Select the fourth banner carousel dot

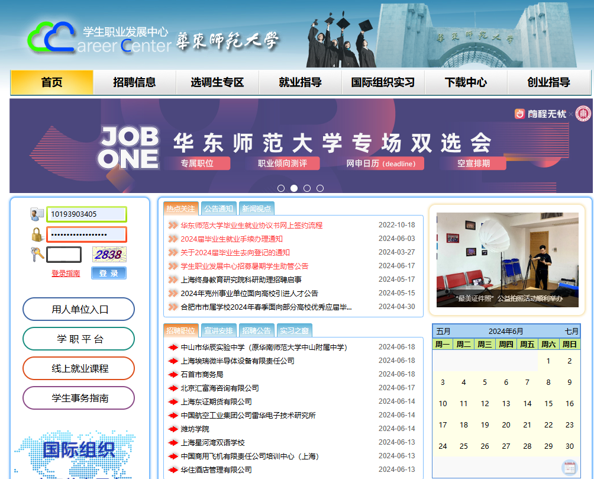tap(320, 188)
